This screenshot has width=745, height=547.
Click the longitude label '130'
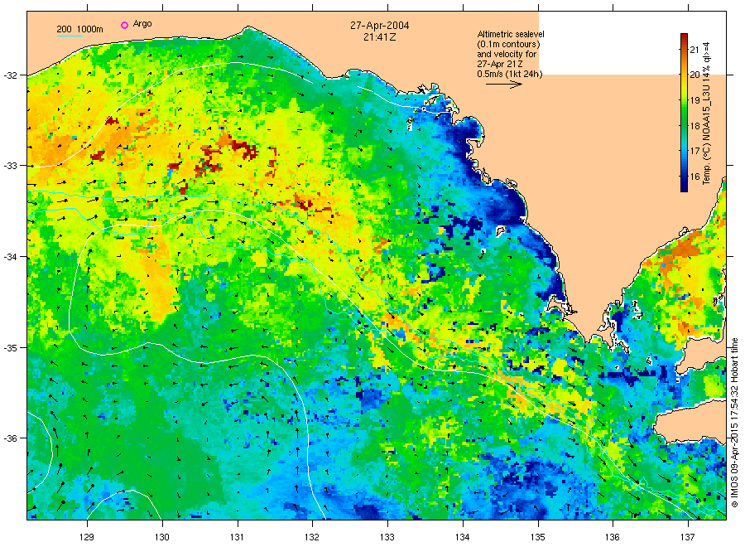[x=162, y=538]
